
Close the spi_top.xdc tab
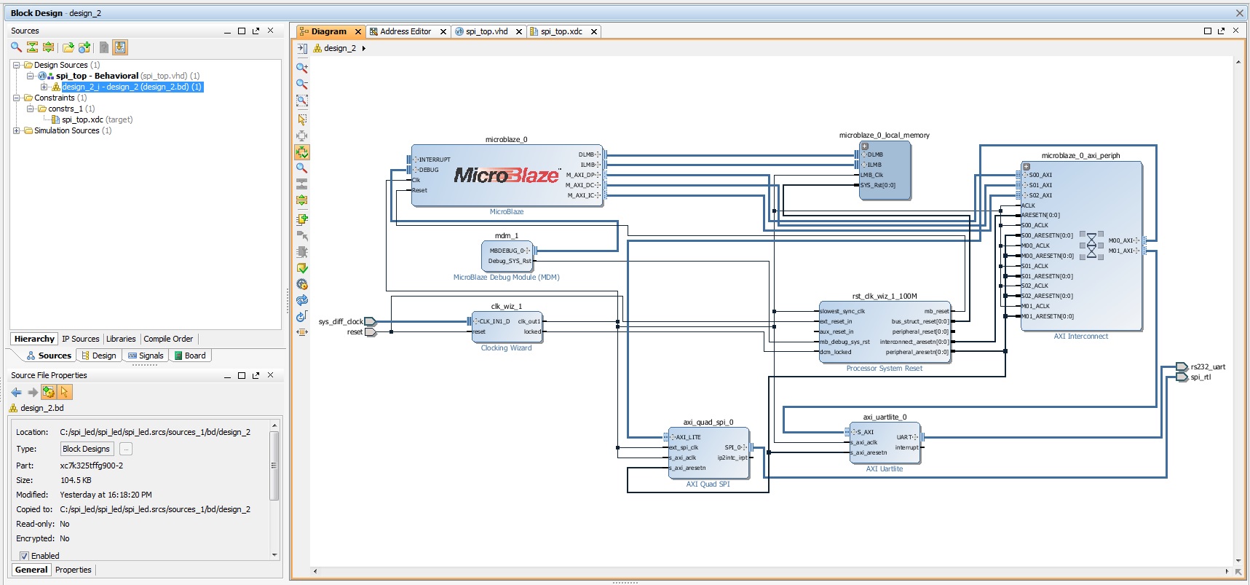[594, 31]
